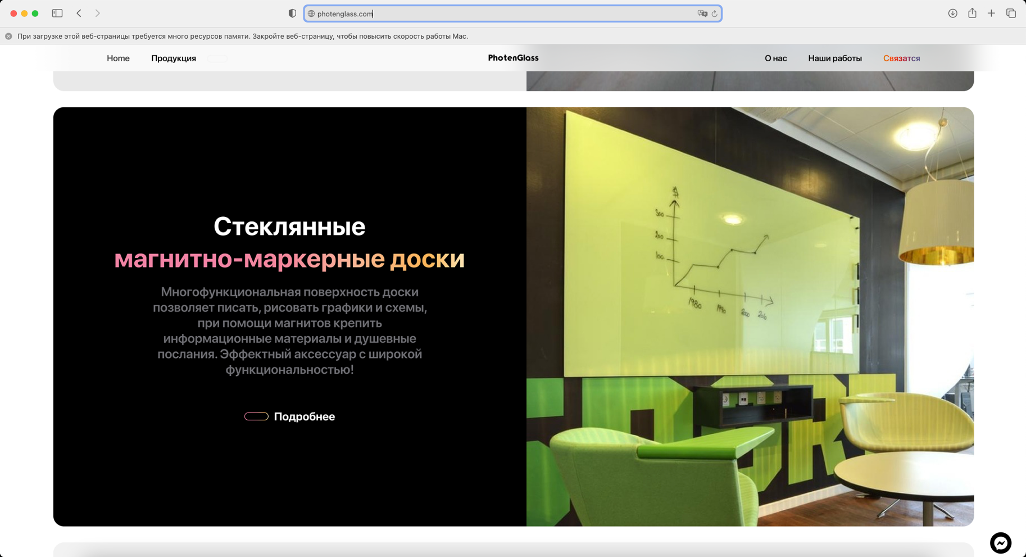Go back to the previous page
The height and width of the screenshot is (557, 1026).
[79, 13]
